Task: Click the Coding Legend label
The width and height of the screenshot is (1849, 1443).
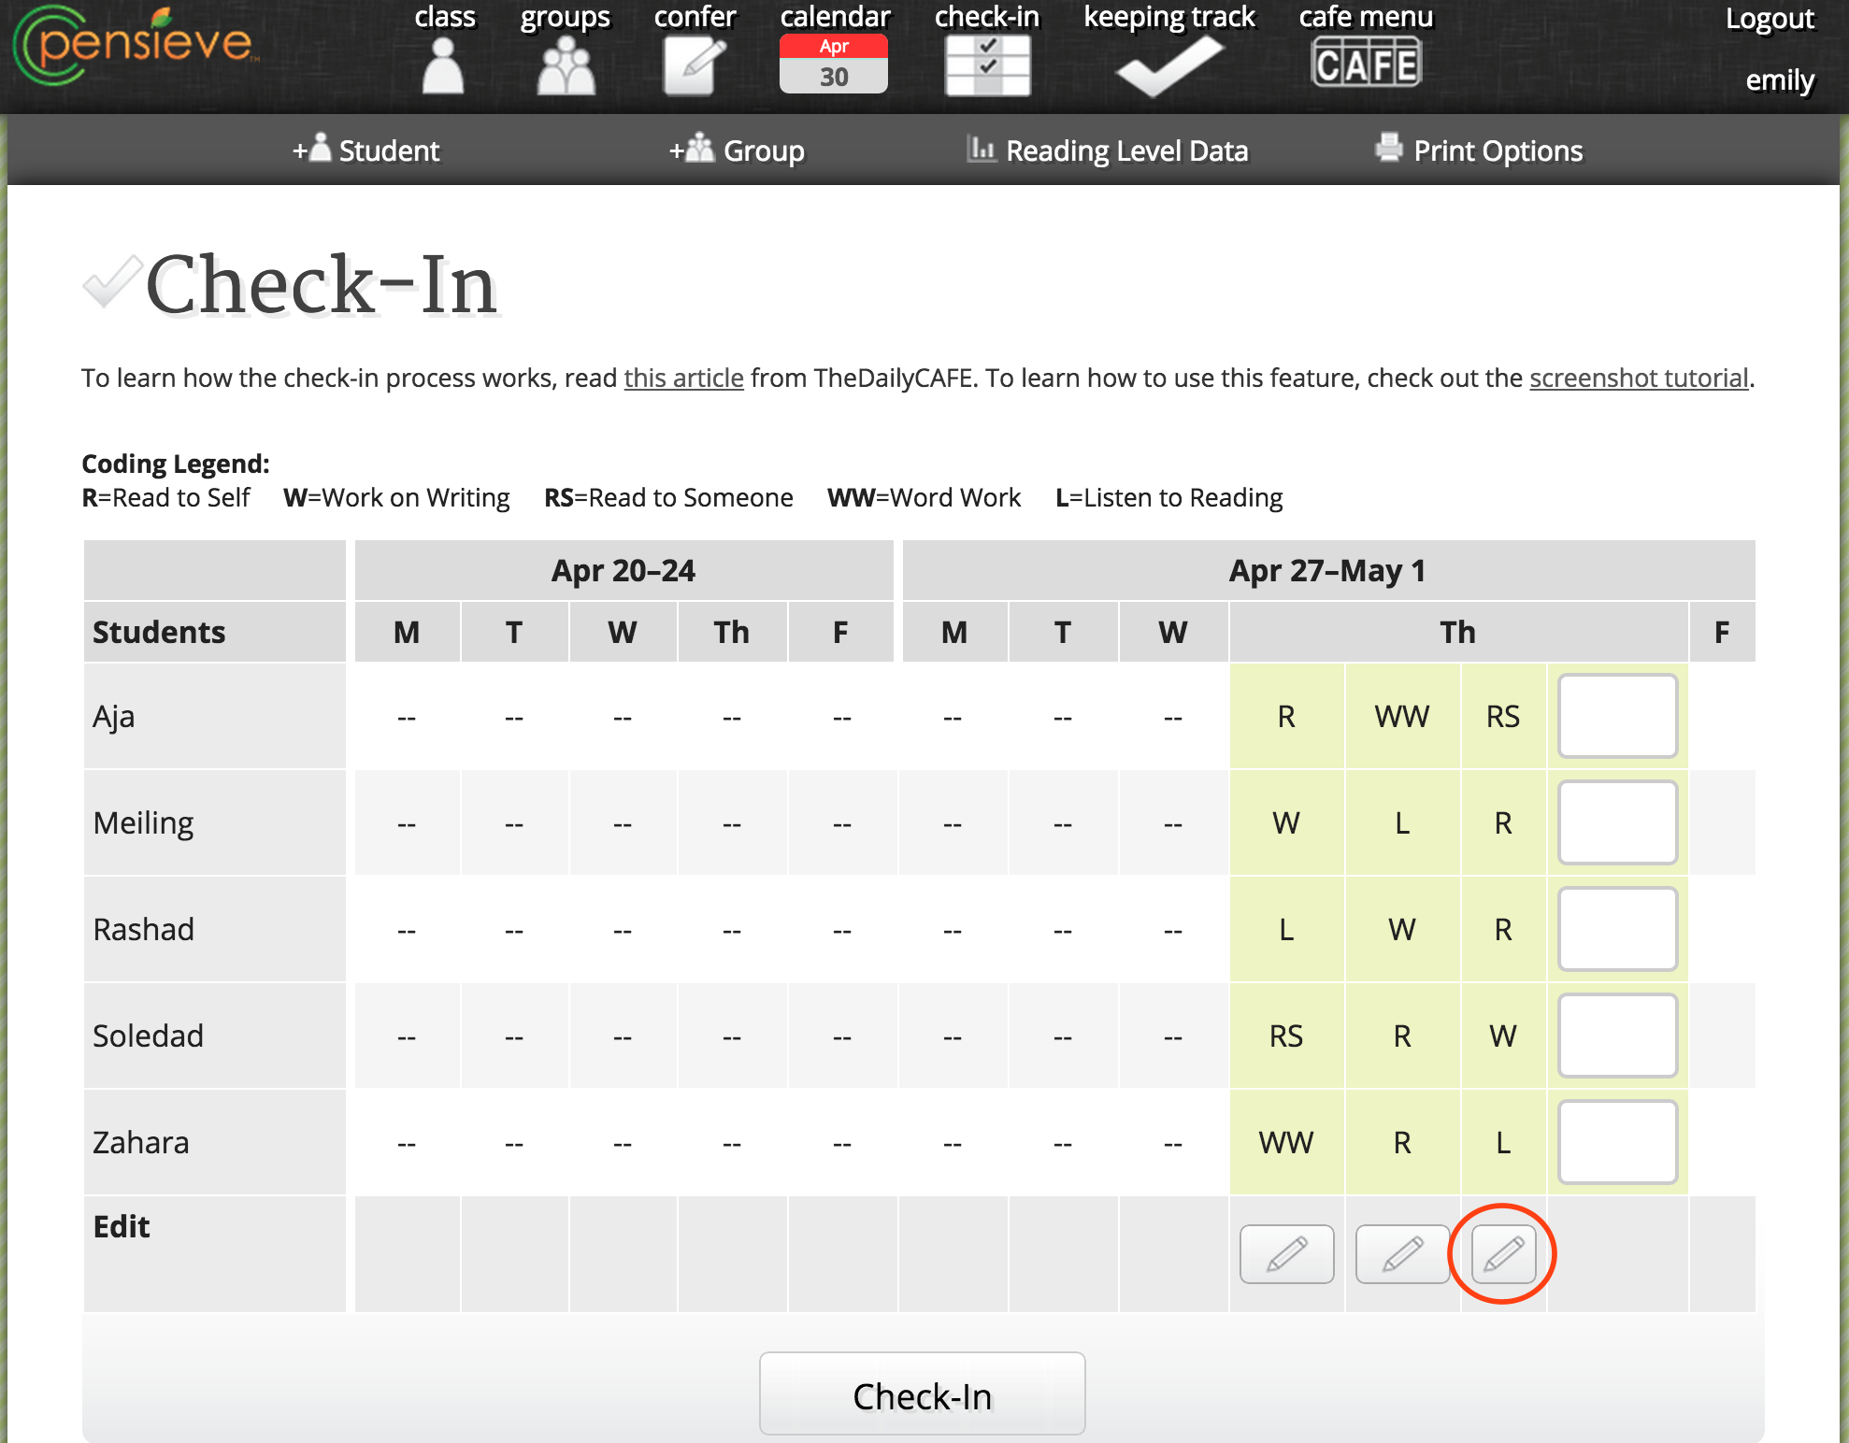Action: (176, 464)
